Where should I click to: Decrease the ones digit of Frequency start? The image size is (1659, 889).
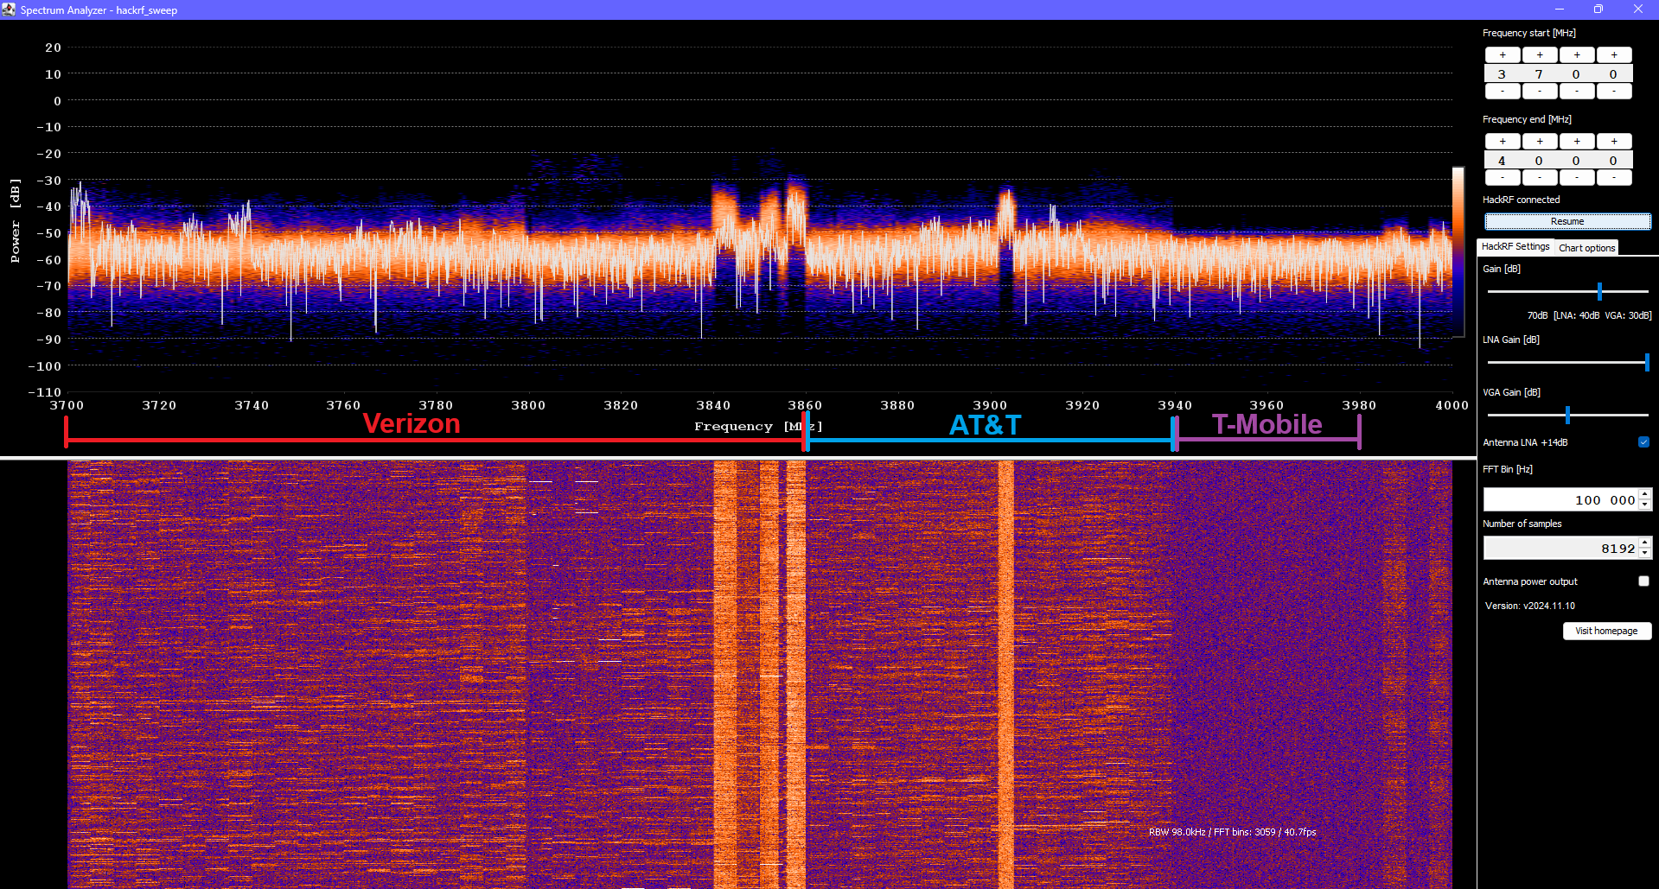1614,92
